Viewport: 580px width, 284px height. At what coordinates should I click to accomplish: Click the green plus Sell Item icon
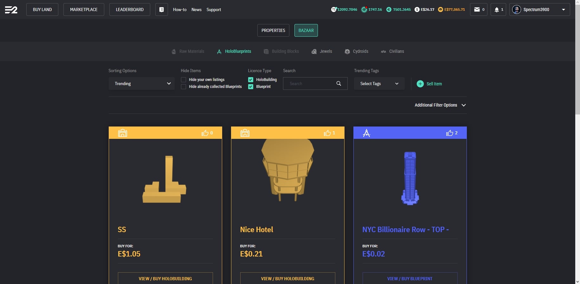[420, 84]
